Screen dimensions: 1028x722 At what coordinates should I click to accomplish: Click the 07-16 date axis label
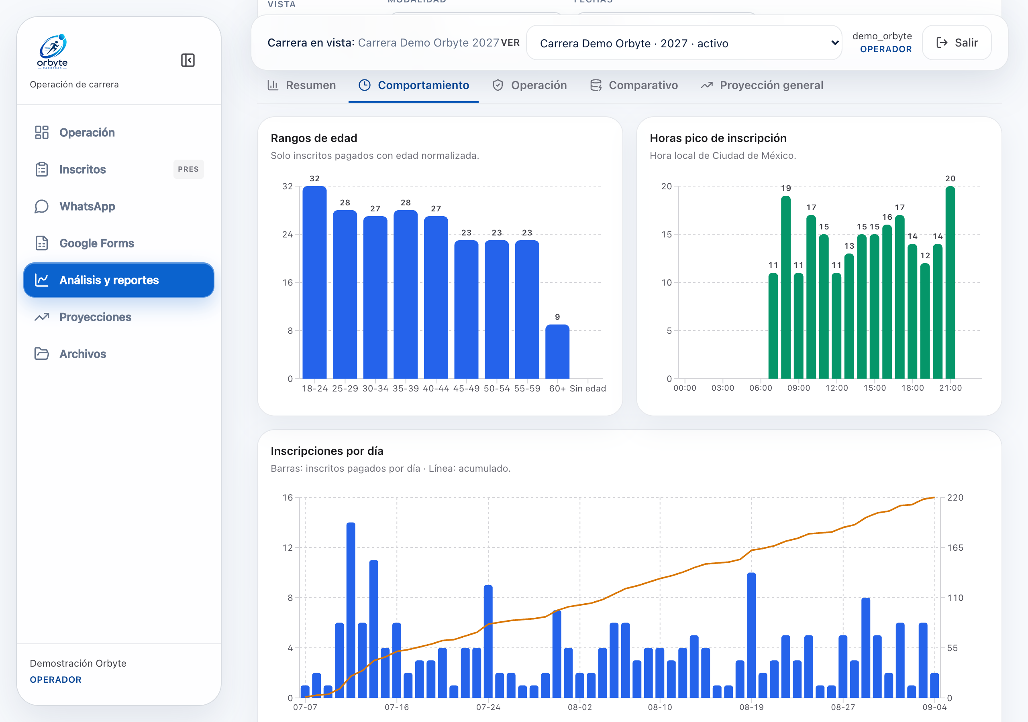point(397,707)
